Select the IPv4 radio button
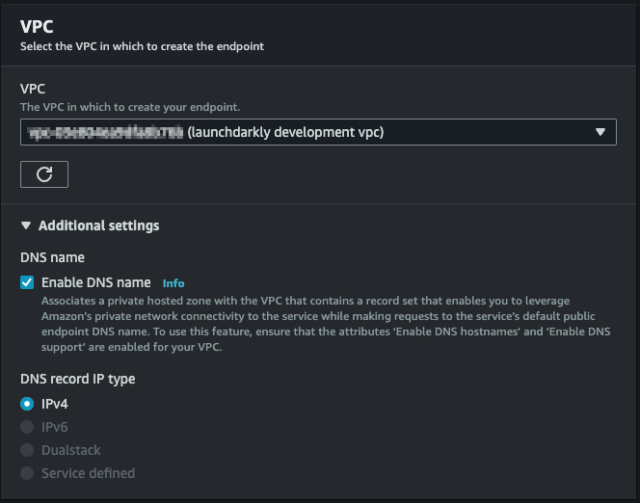This screenshot has width=640, height=503. 27,404
